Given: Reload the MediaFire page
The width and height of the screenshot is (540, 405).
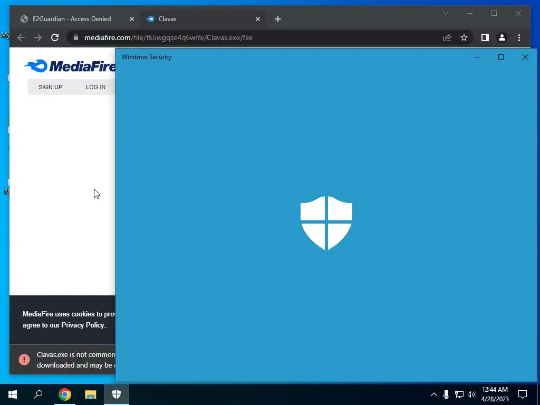Looking at the screenshot, I should pyautogui.click(x=55, y=37).
